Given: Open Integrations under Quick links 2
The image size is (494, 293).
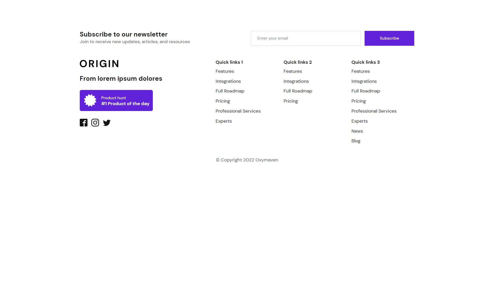Looking at the screenshot, I should click(x=296, y=81).
